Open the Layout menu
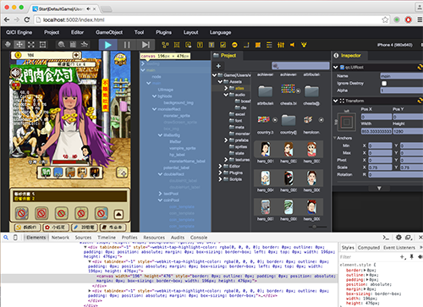 [191, 32]
